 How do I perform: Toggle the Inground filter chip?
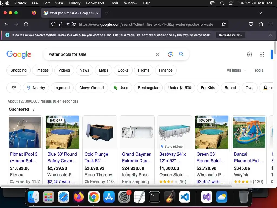point(62,88)
